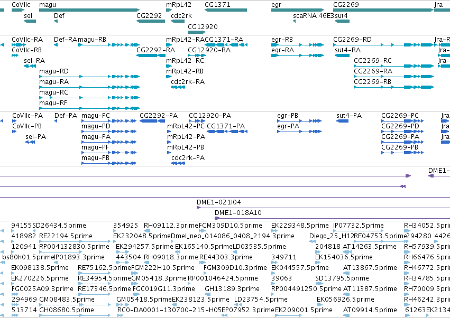
Task: Click the CG1371-PA protein label
Action: (x=226, y=126)
